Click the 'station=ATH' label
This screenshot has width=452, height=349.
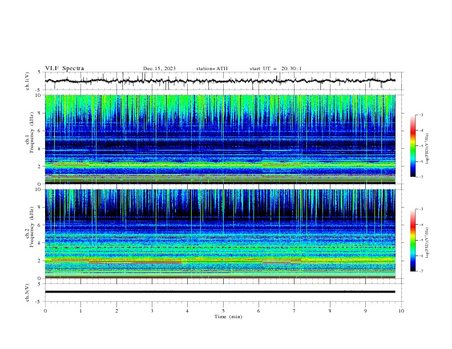click(212, 68)
